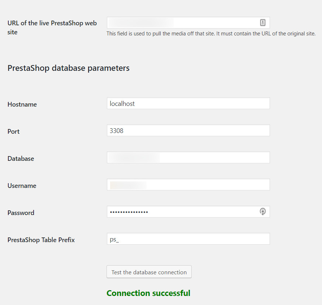Viewport: 322px width, 305px height.
Task: Click the Hostname label
Action: tap(22, 104)
